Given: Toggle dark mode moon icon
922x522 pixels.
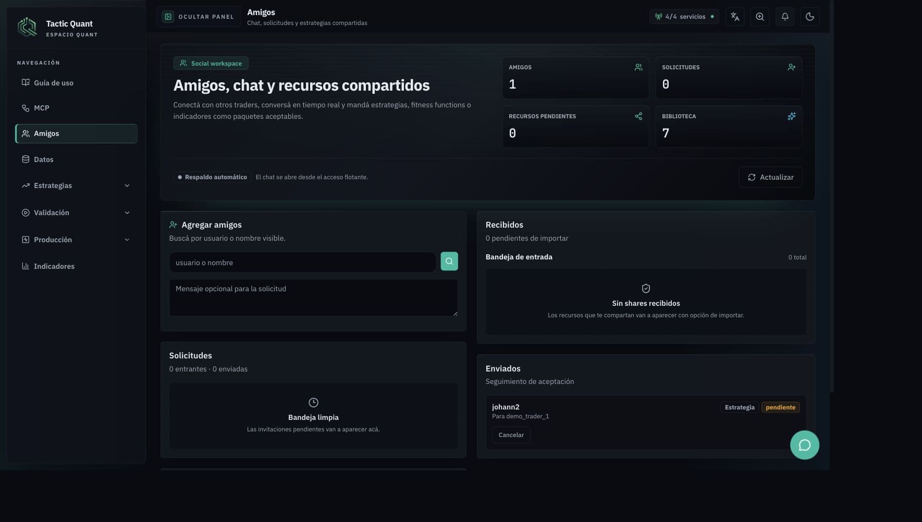Looking at the screenshot, I should point(810,17).
